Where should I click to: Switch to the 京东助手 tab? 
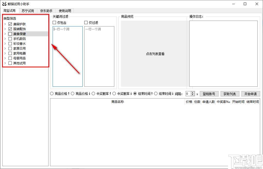pyautogui.click(x=46, y=11)
